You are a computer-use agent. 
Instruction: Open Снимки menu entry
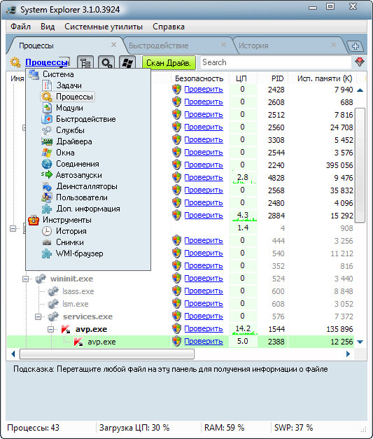click(70, 242)
